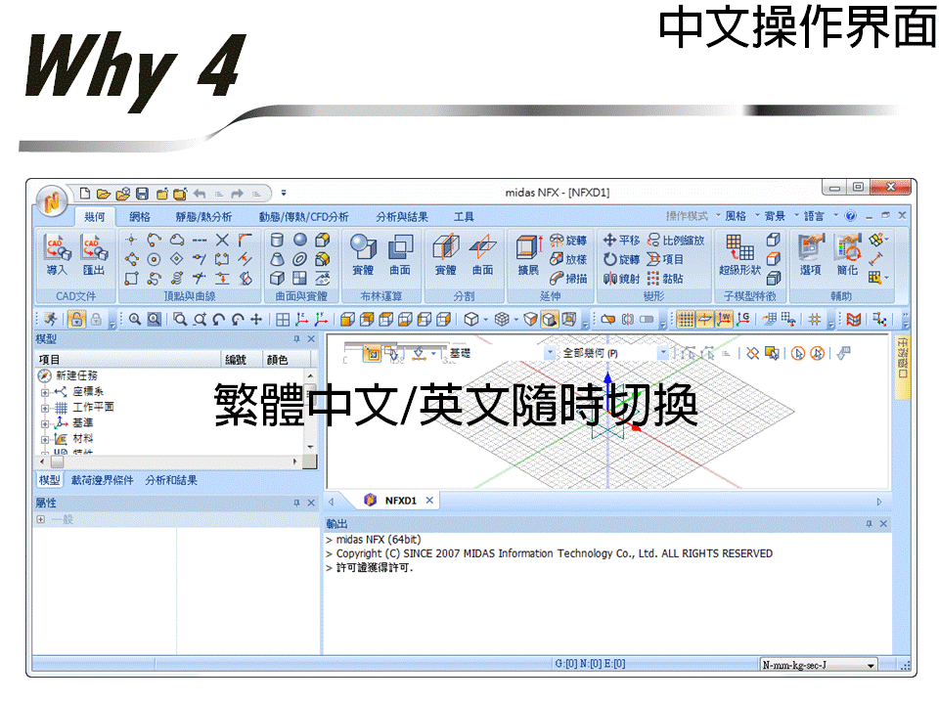The image size is (939, 704).
Task: Open the 背景 background dropdown
Action: (x=781, y=216)
